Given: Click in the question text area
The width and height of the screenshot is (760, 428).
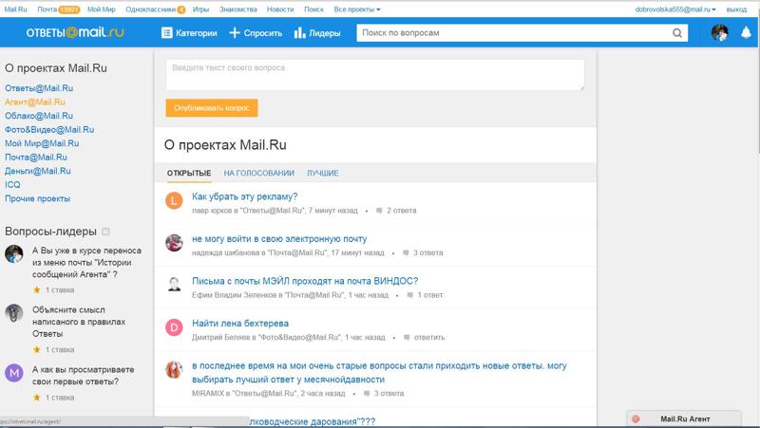Looking at the screenshot, I should click(375, 75).
